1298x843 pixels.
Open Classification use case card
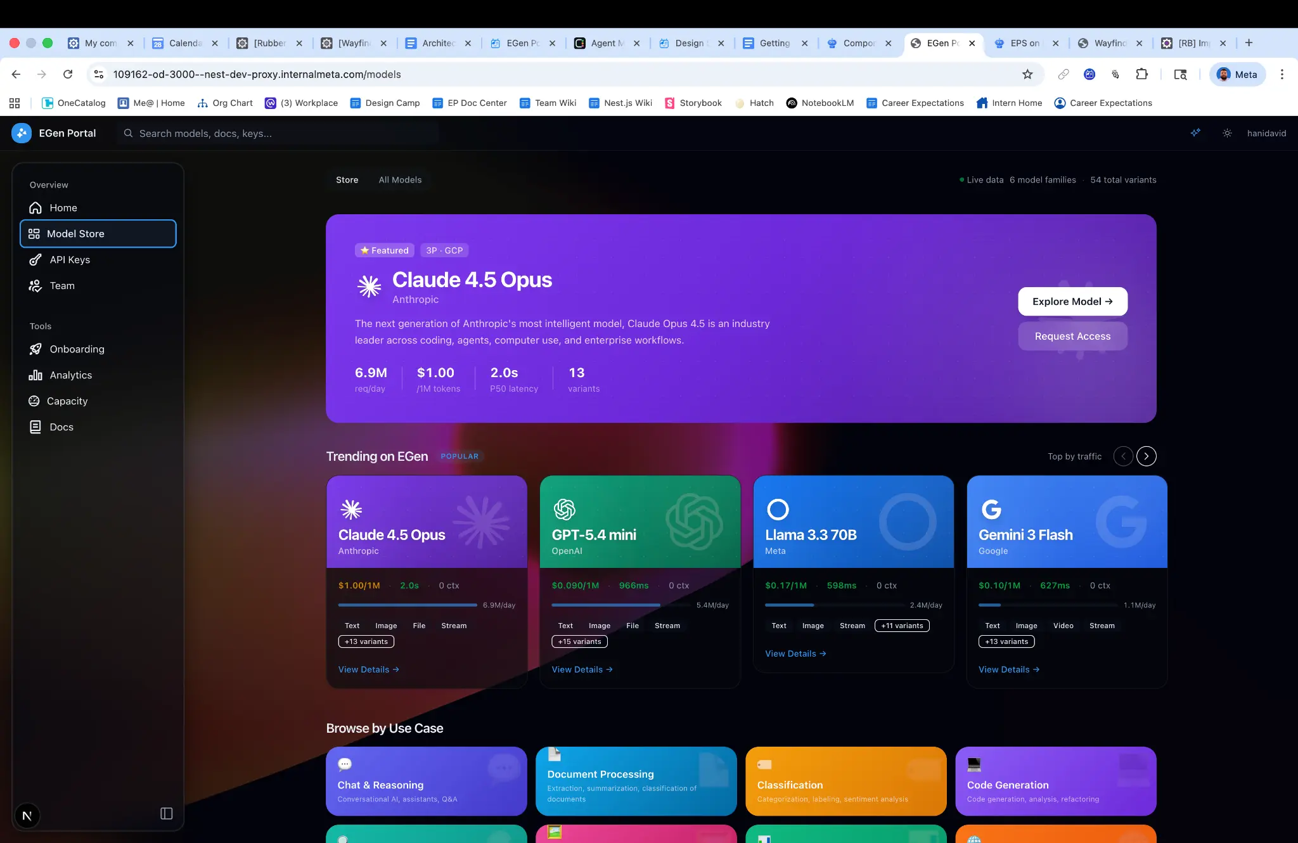846,782
